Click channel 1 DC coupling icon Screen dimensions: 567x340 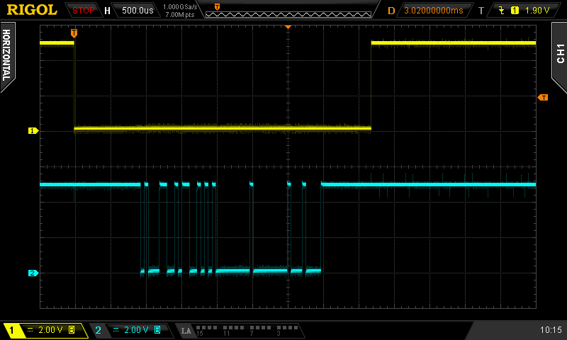[x=30, y=330]
